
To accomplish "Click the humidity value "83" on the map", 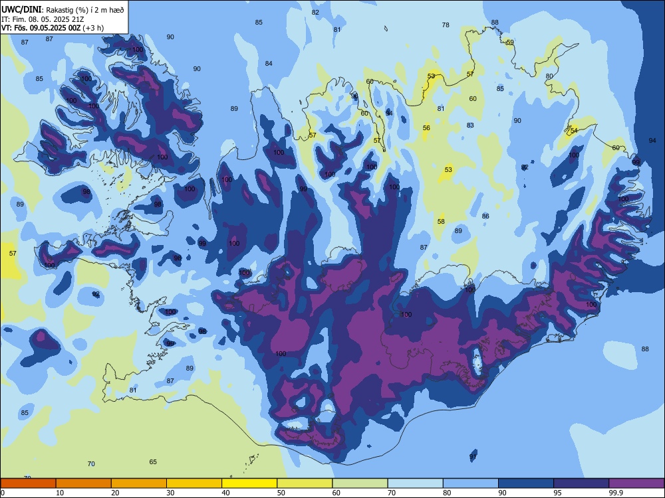I will coord(470,125).
